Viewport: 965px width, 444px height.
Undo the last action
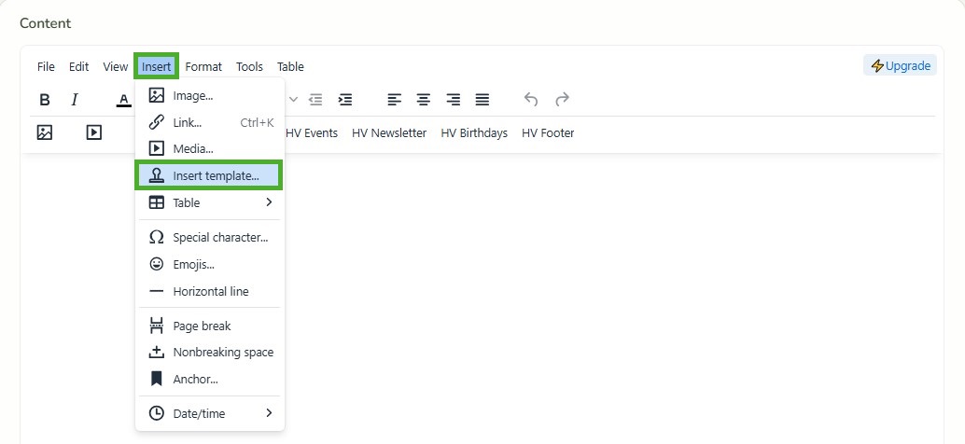pyautogui.click(x=531, y=100)
